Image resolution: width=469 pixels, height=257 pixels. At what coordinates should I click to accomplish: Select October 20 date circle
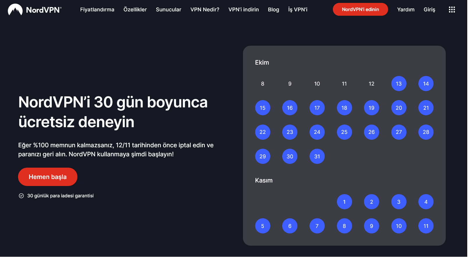point(399,108)
